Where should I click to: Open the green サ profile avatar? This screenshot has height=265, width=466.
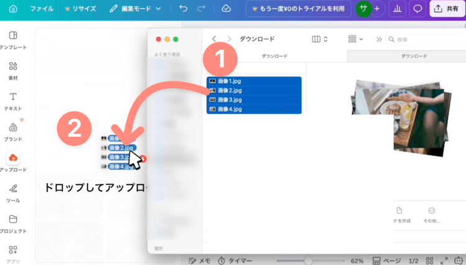coord(363,9)
